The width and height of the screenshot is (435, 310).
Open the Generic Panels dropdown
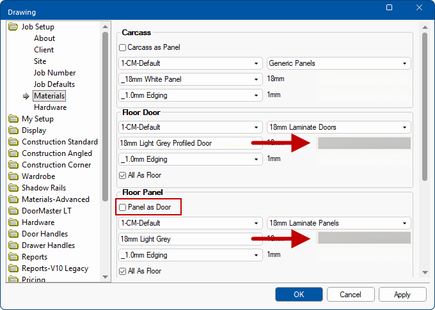coord(338,63)
